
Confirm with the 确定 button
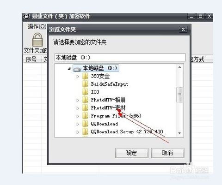pos(132,153)
